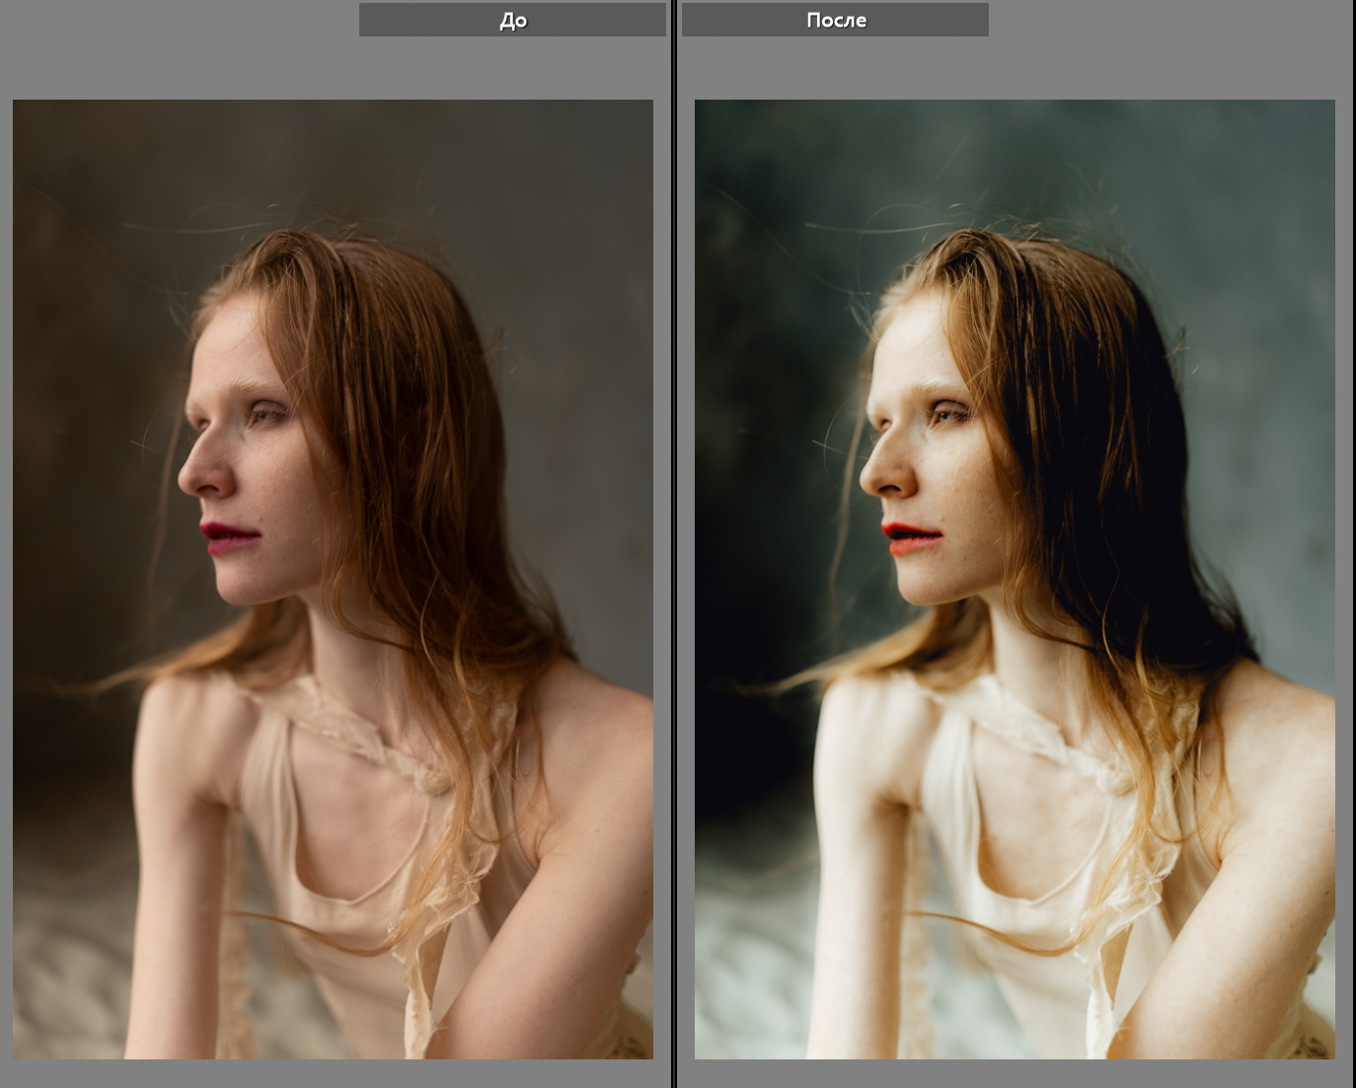Image resolution: width=1356 pixels, height=1088 pixels.
Task: Click the woman's eye in the After photo
Action: 946,414
